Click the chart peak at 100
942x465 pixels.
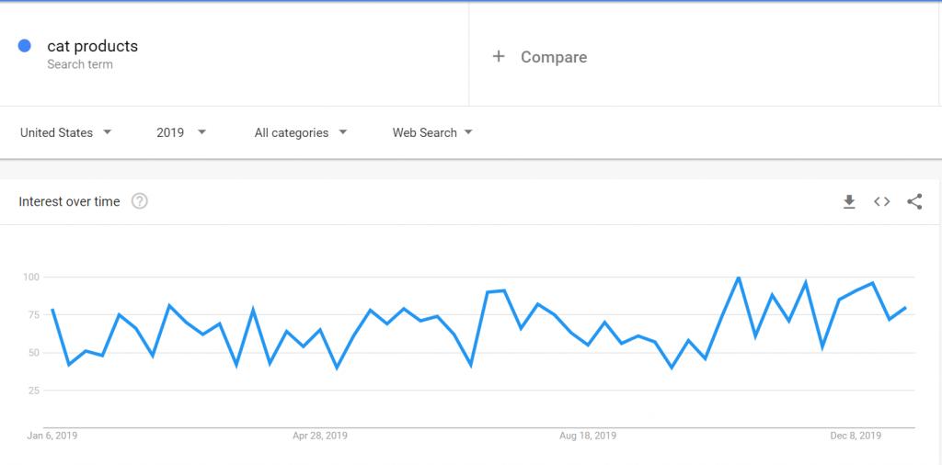739,278
